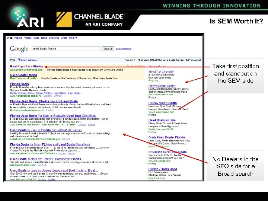The image size is (268, 201).
Task: Open the News tab in Google nav
Action: pyautogui.click(x=44, y=38)
